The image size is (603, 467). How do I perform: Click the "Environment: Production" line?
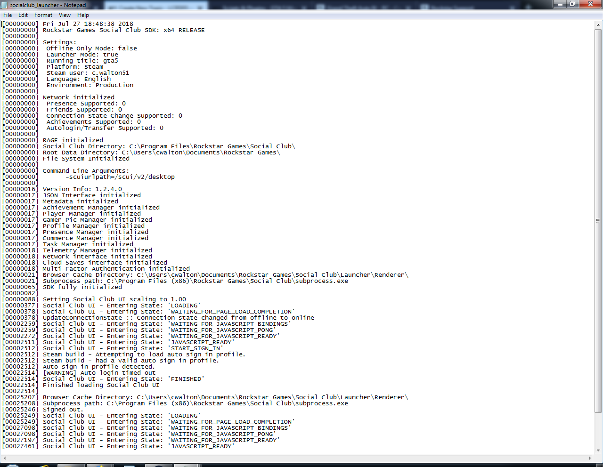tap(90, 85)
